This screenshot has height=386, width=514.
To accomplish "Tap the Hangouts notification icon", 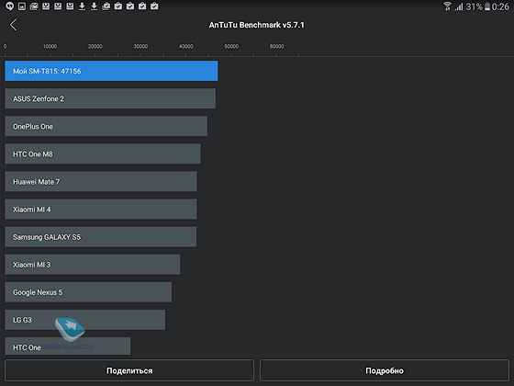I will pos(9,6).
